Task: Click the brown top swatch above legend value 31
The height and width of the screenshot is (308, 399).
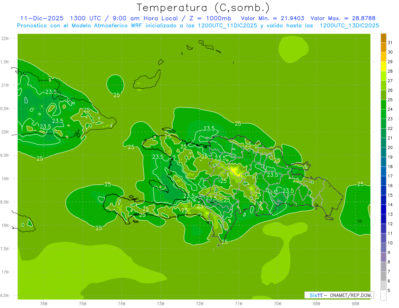Action: coord(383,38)
